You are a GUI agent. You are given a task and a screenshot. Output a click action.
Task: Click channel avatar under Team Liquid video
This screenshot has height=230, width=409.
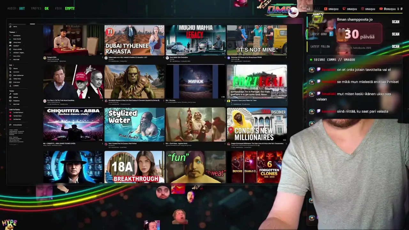(228, 101)
